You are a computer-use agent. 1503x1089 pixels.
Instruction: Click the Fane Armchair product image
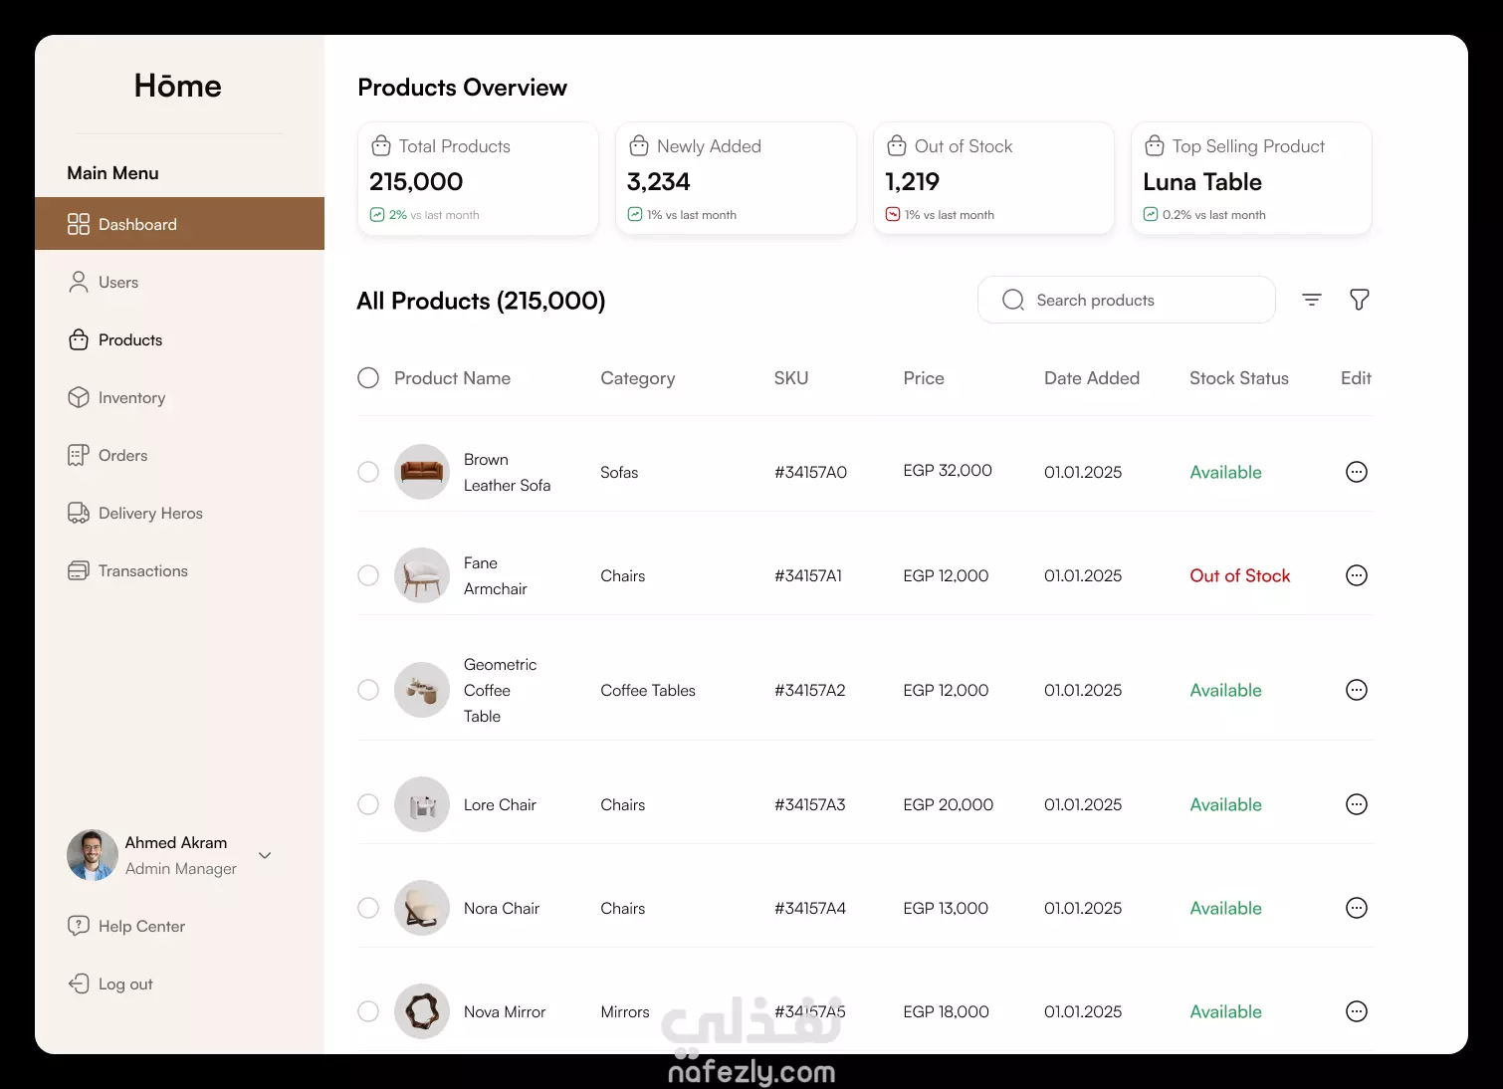pyautogui.click(x=422, y=575)
